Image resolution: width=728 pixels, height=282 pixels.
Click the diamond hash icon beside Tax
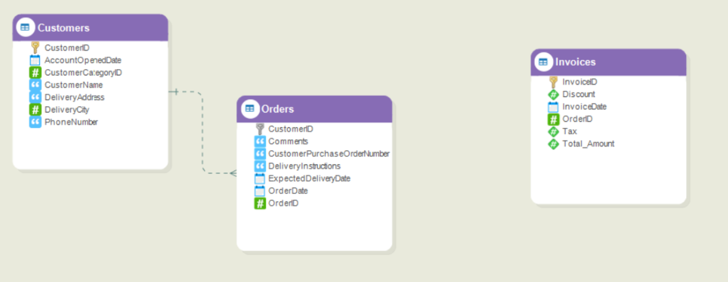coord(553,131)
